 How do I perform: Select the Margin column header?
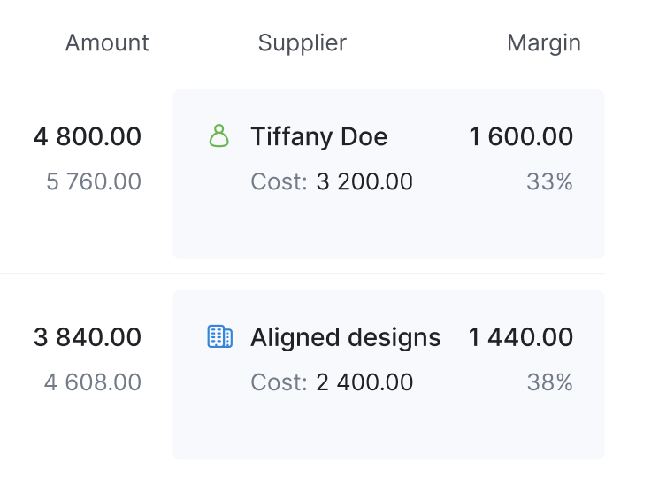pyautogui.click(x=543, y=42)
